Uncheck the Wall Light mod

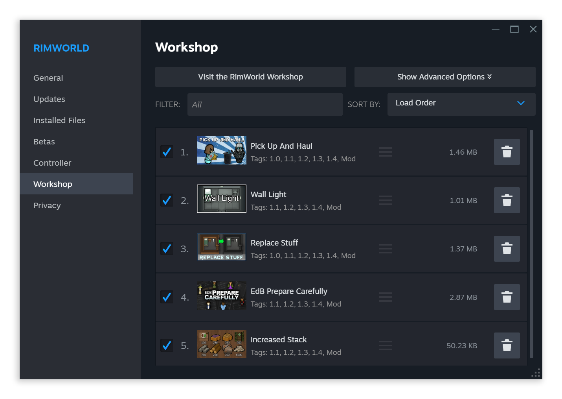pyautogui.click(x=167, y=200)
